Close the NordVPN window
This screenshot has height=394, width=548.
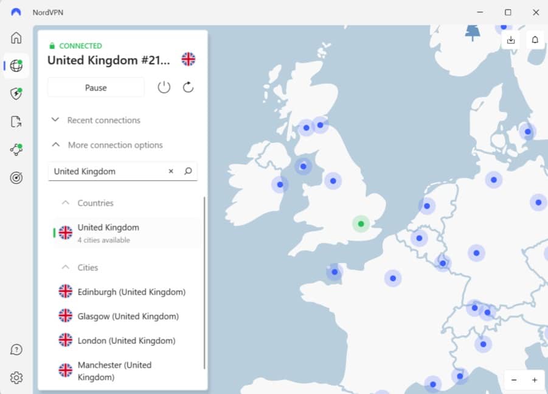(536, 12)
